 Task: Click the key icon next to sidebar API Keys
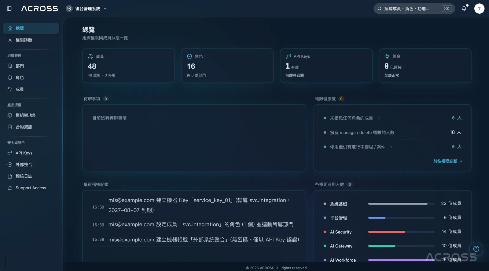(10, 153)
